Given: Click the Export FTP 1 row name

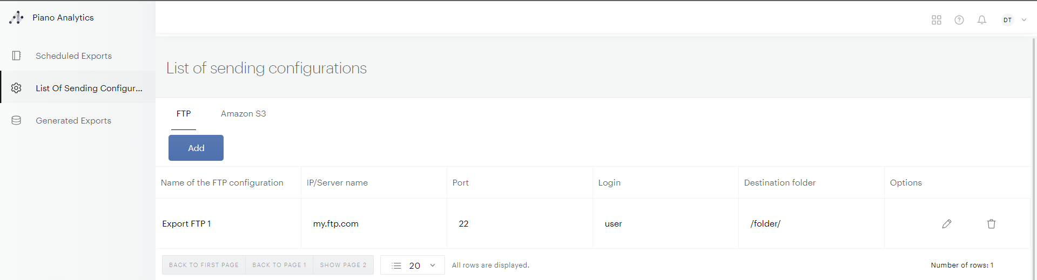Looking at the screenshot, I should 186,224.
